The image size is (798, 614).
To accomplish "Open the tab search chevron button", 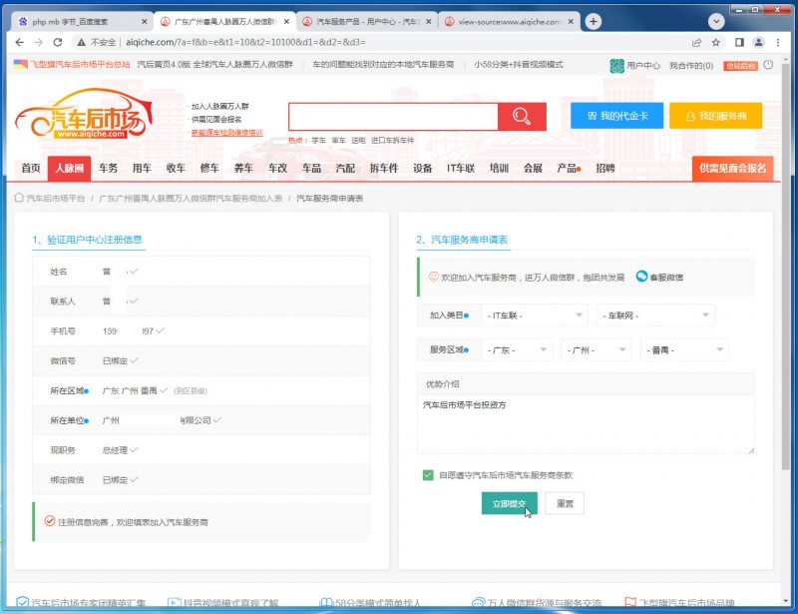I will (716, 21).
